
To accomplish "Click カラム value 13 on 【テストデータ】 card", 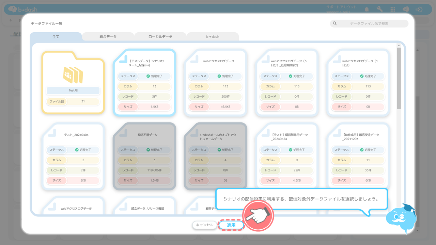I will tap(154, 86).
